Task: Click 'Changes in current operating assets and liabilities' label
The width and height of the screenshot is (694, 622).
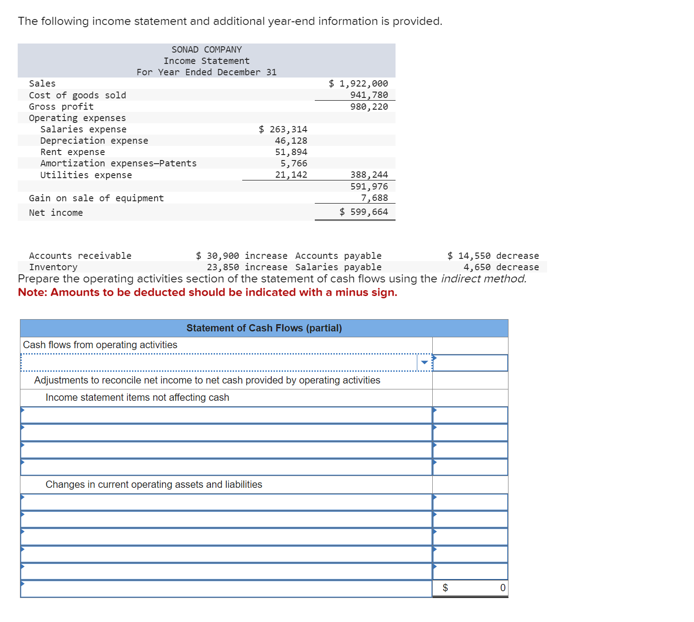Action: click(154, 484)
